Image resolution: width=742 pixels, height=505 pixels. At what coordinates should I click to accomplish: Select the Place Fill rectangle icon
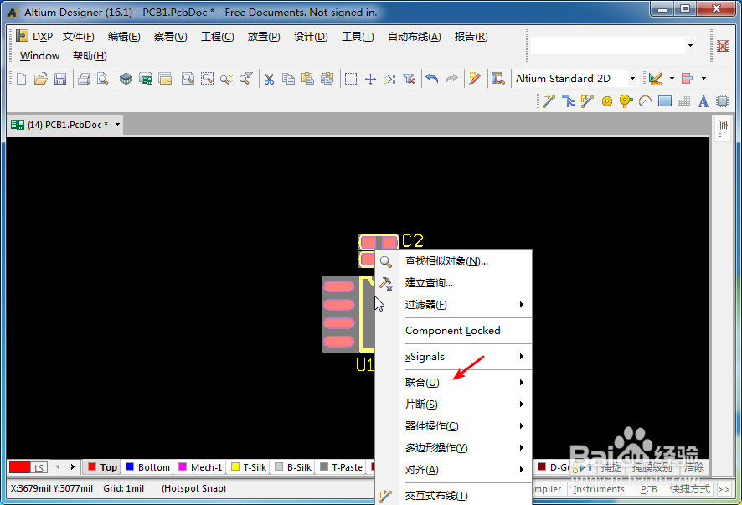(x=665, y=101)
